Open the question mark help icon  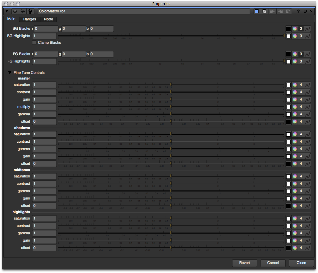pos(298,11)
